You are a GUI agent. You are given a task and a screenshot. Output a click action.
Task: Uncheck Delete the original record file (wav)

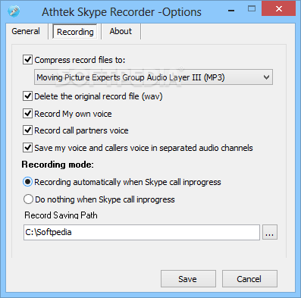pyautogui.click(x=27, y=96)
